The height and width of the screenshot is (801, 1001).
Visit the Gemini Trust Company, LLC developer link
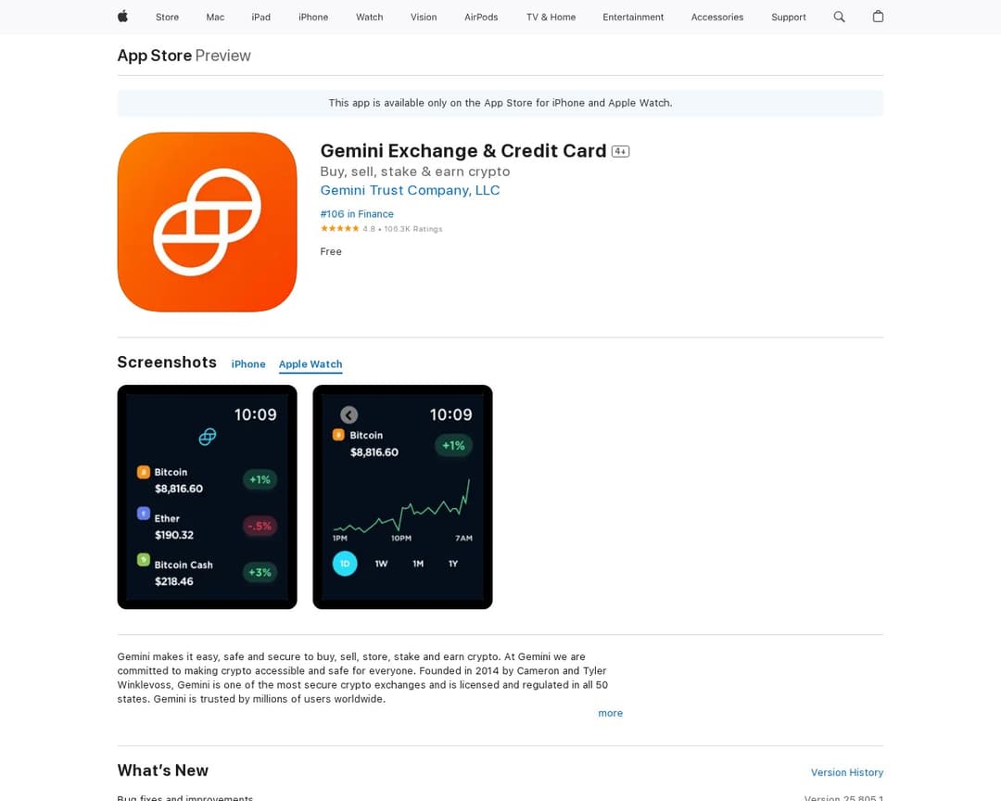[410, 190]
